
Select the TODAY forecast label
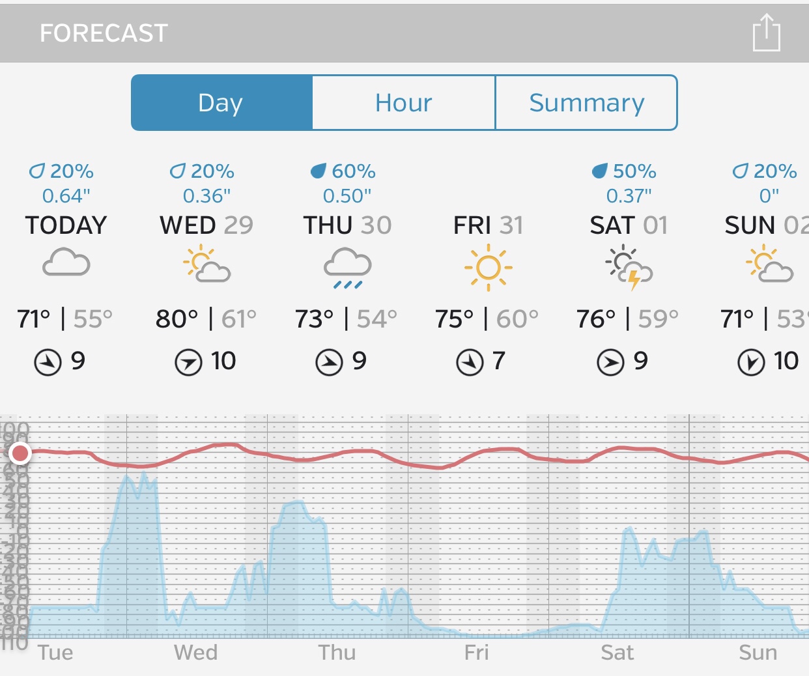(x=66, y=225)
